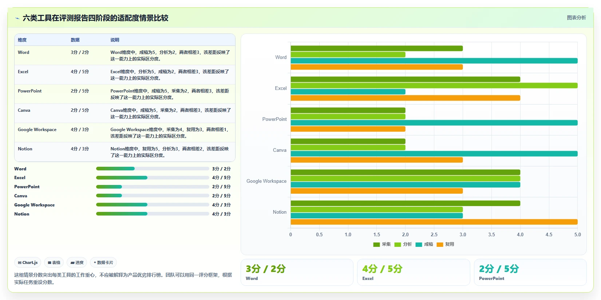Click the PowerPoint label on the chart's vertical axis

point(274,119)
